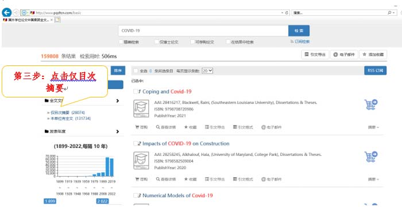Tick the checkbox for Coping and Covid-19
The height and width of the screenshot is (207, 402).
(136, 91)
